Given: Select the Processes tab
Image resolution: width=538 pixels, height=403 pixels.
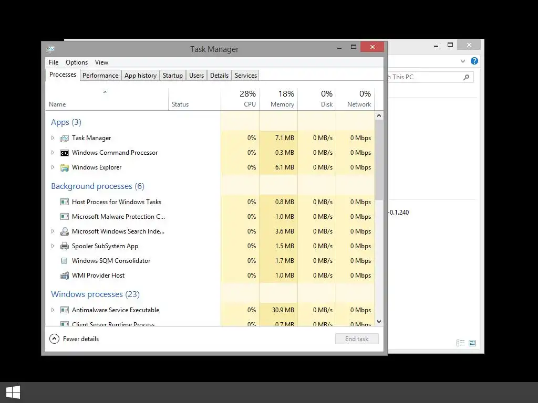Looking at the screenshot, I should click(63, 75).
